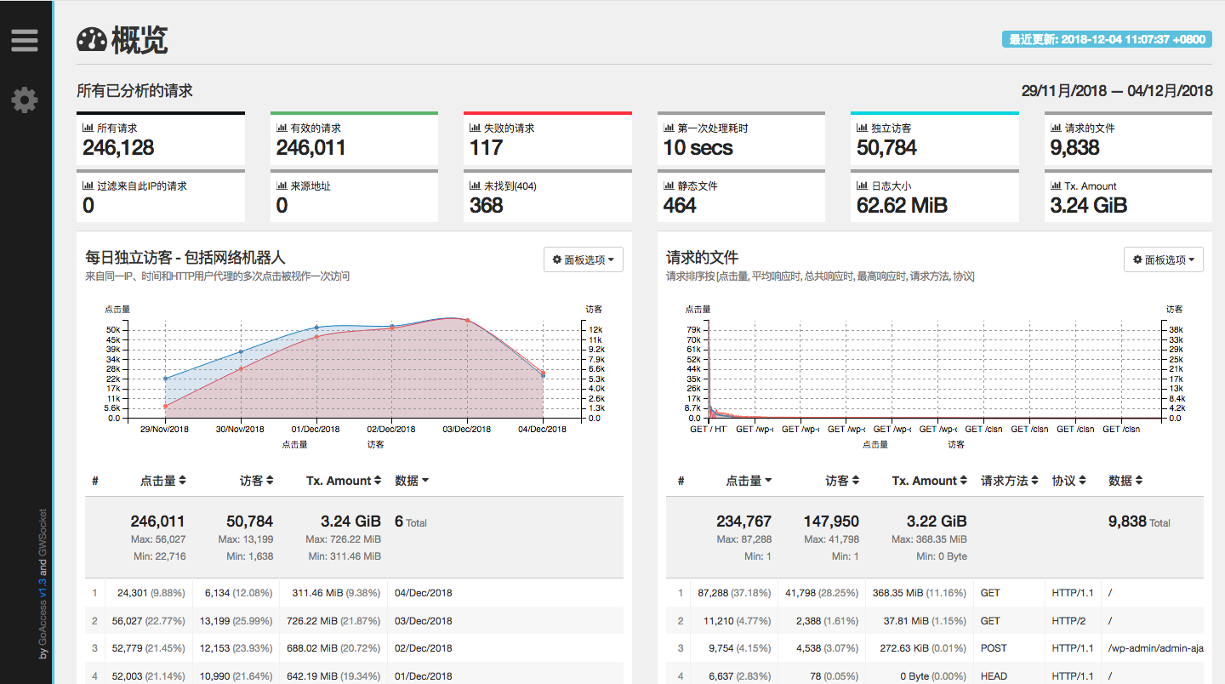Select the 01/Dec/2018 row in visitors table
This screenshot has width=1225, height=684.
click(354, 675)
